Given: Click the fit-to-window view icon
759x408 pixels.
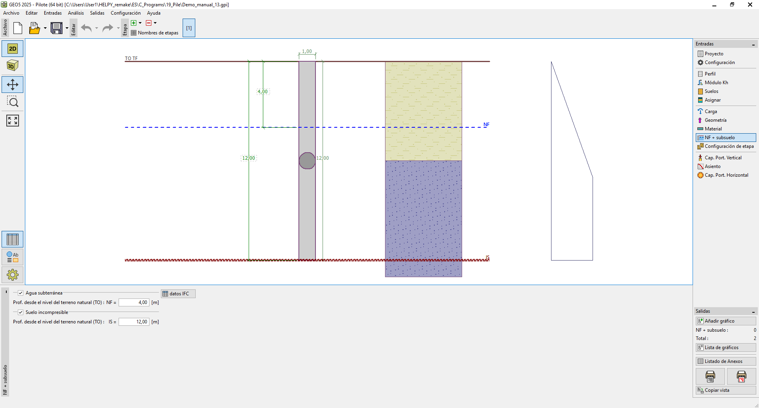Looking at the screenshot, I should (13, 121).
